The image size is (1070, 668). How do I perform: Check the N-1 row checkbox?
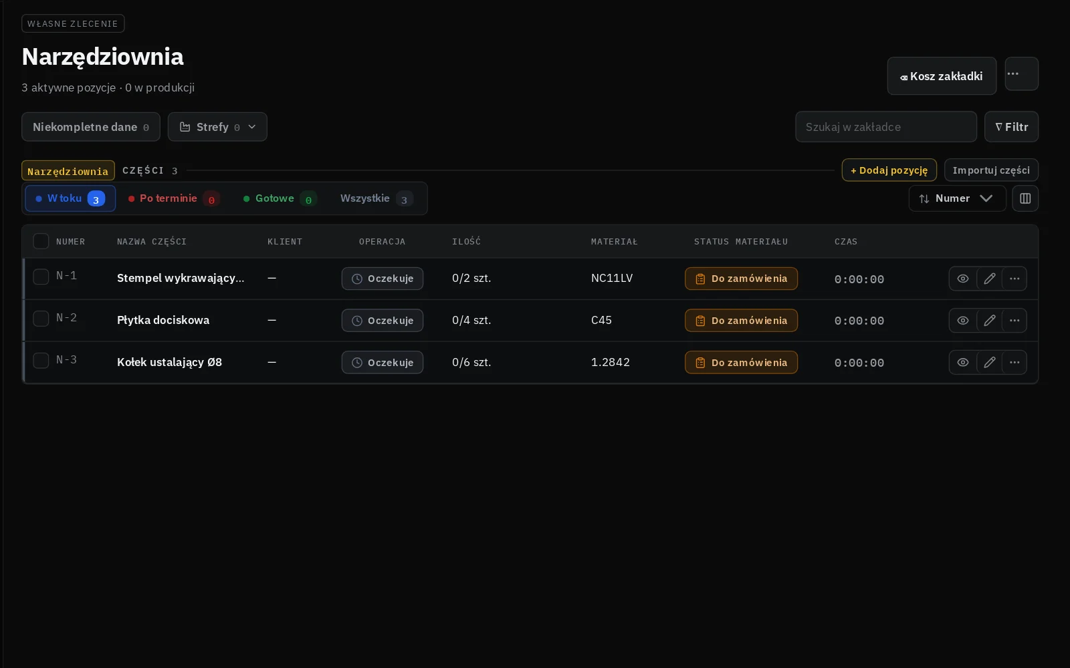coord(41,277)
